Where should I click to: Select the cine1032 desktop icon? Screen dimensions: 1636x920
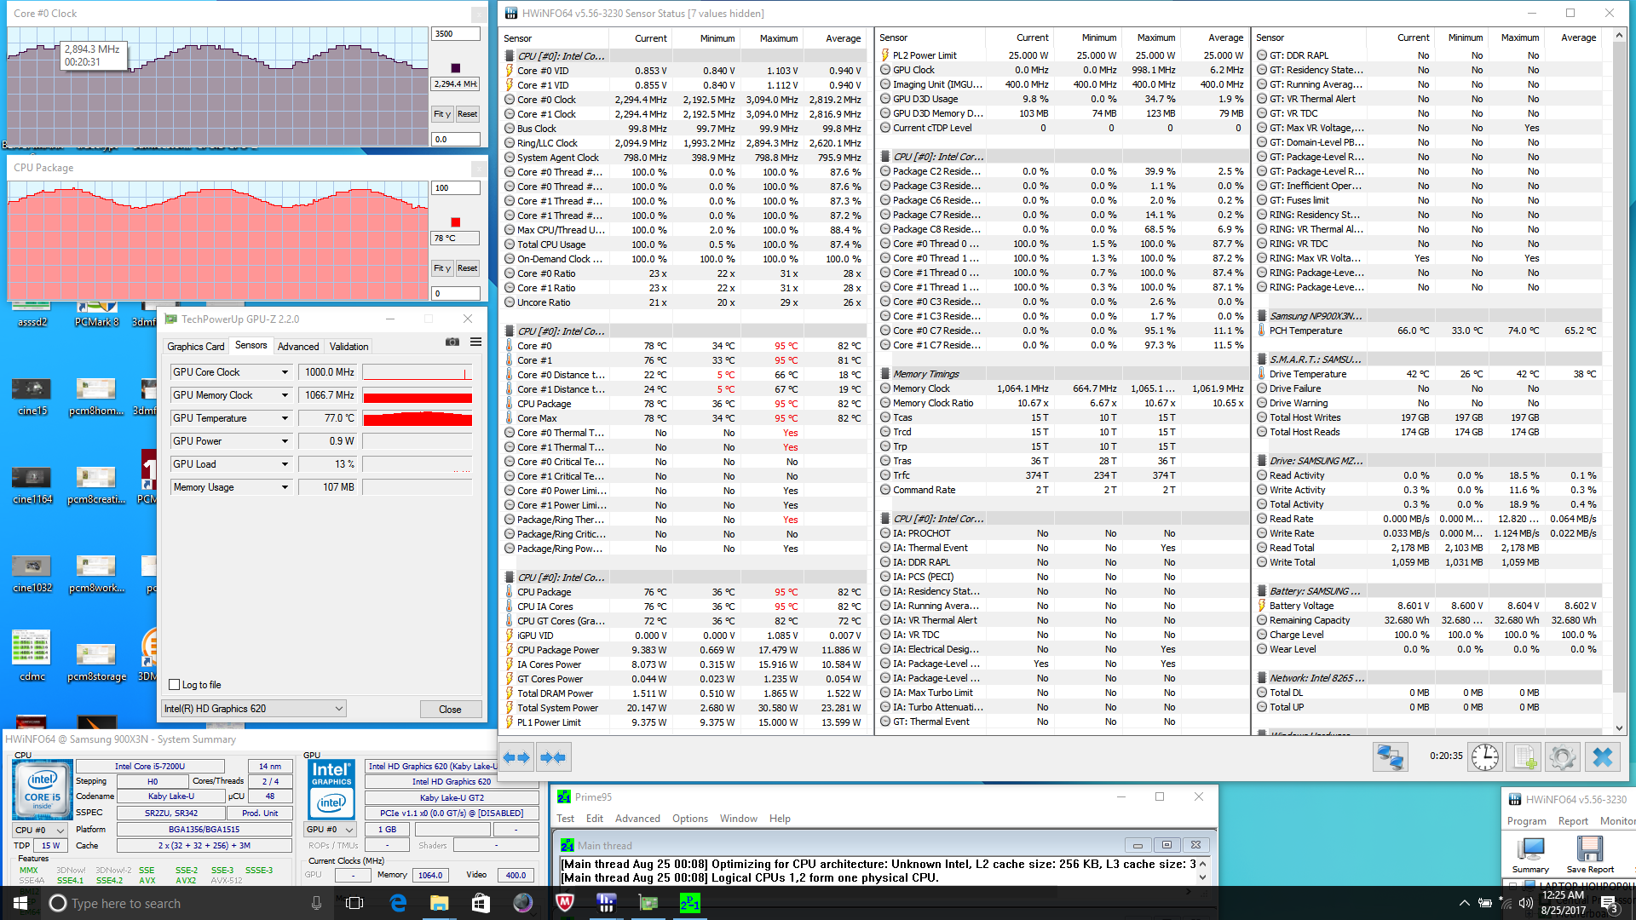click(x=32, y=575)
